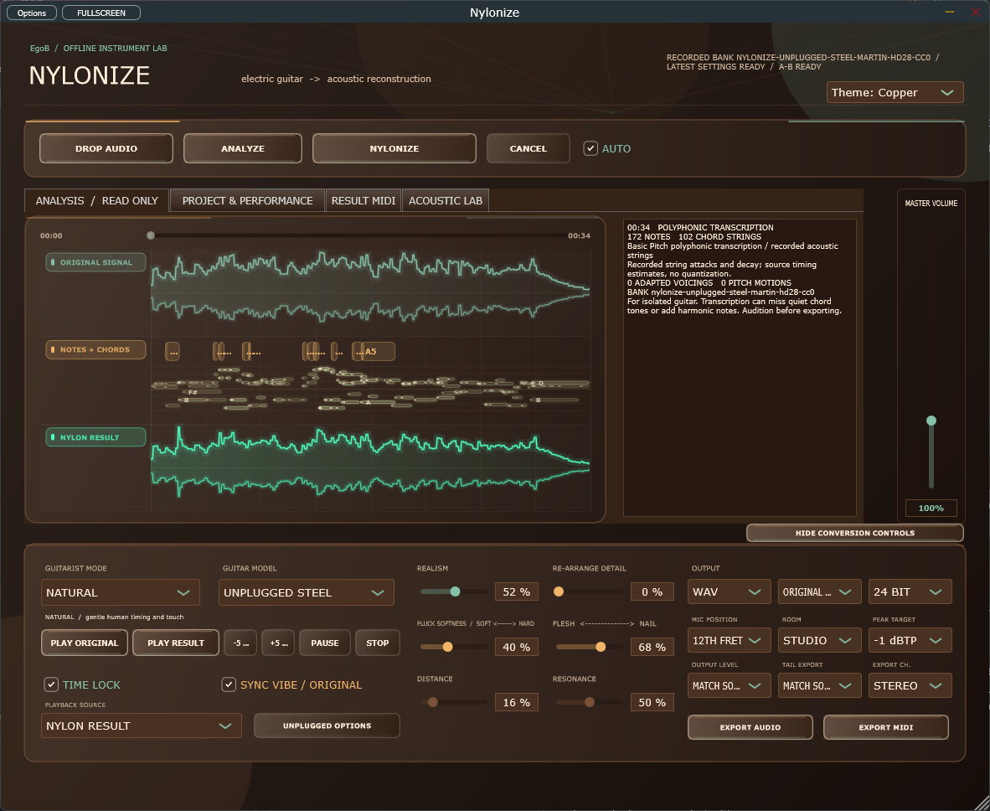Open UNPLUGGED OPTIONS

tap(327, 726)
